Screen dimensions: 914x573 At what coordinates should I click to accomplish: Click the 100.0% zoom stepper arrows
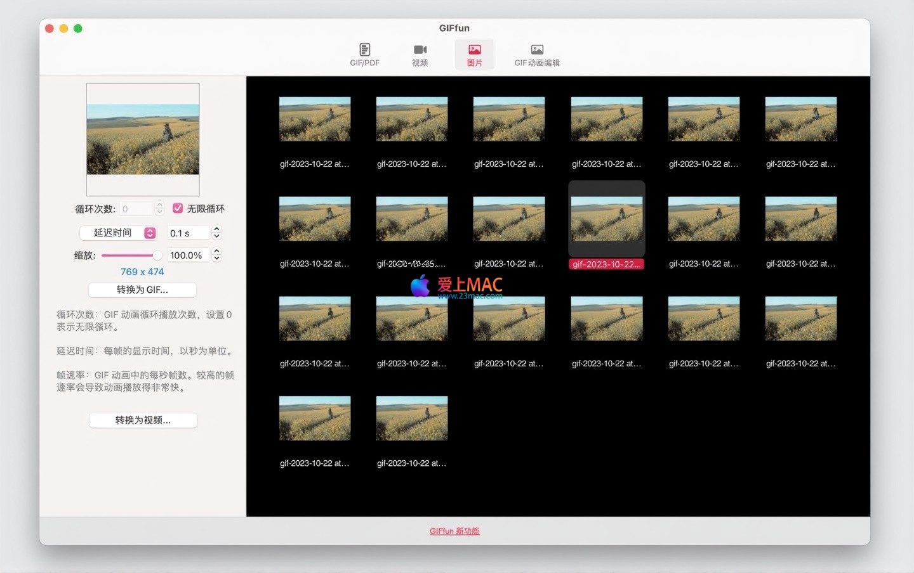click(x=216, y=255)
